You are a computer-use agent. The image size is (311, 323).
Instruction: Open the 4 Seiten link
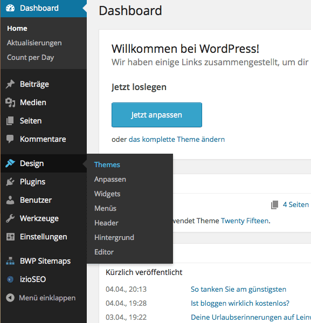click(296, 204)
